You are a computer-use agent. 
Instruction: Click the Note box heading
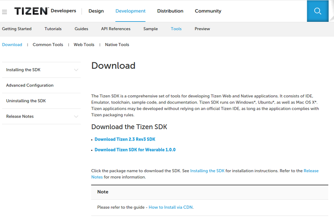point(103,192)
